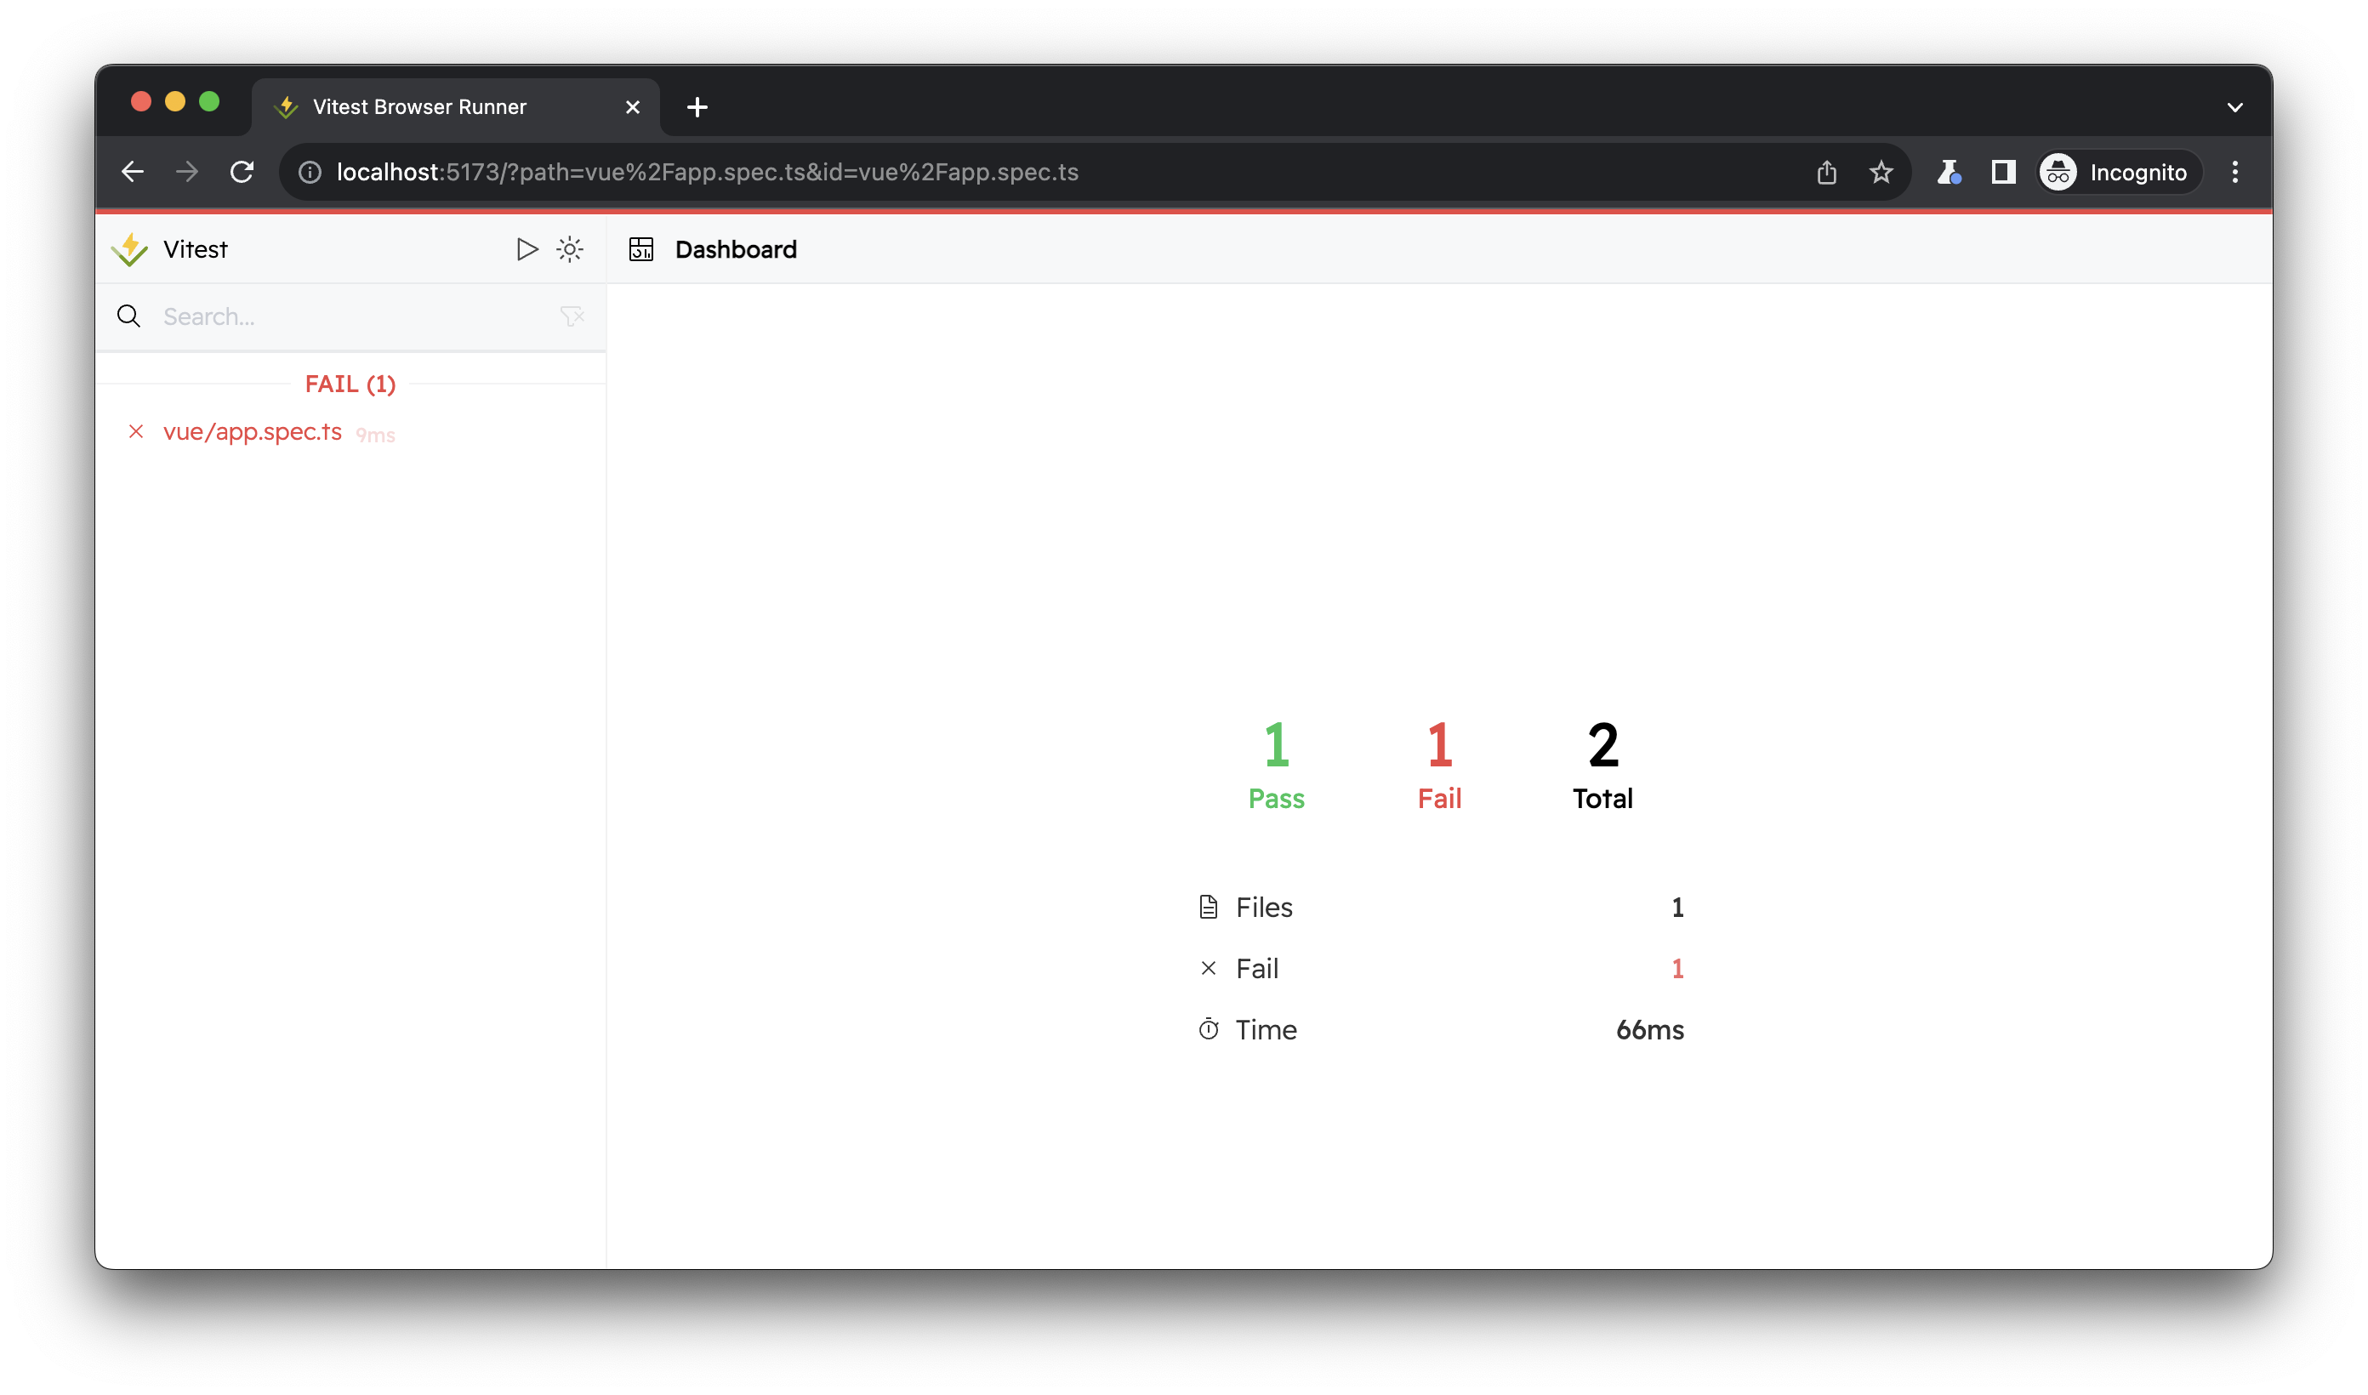The height and width of the screenshot is (1395, 2368).
Task: Open Chrome Labs flask icon
Action: pyautogui.click(x=1949, y=172)
